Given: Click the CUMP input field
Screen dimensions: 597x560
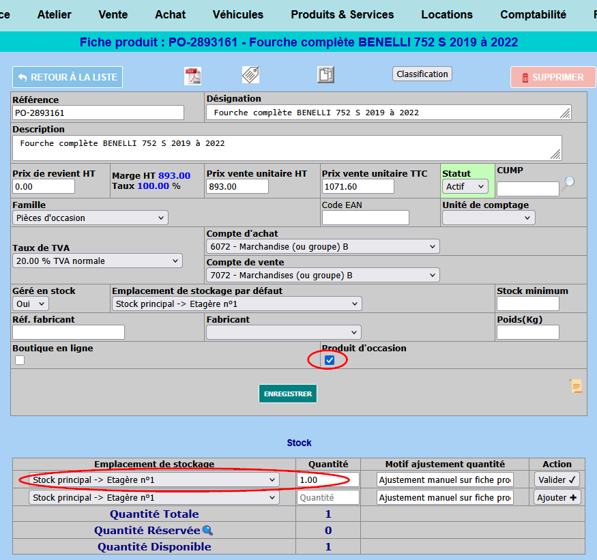Looking at the screenshot, I should (x=527, y=188).
